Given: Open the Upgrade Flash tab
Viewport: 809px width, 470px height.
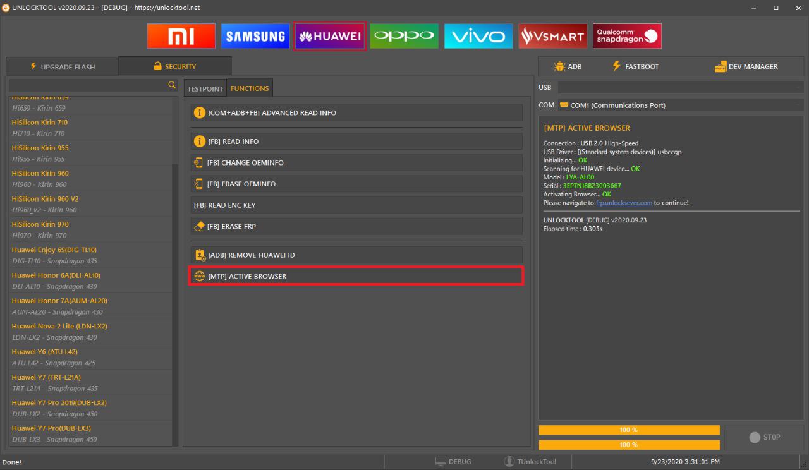Looking at the screenshot, I should coord(62,66).
